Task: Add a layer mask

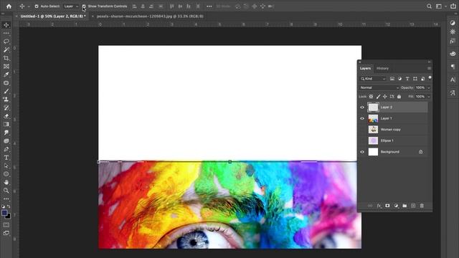Action: click(x=387, y=206)
